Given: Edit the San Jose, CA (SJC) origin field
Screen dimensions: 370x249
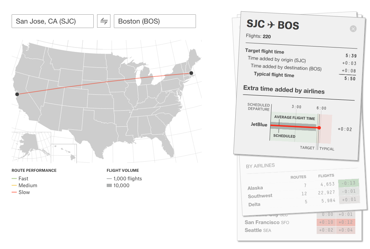Looking at the screenshot, I should tap(52, 21).
